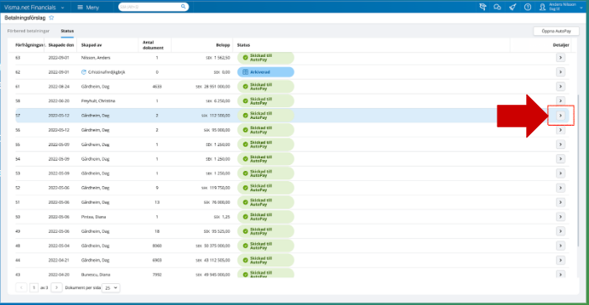Image resolution: width=589 pixels, height=305 pixels.
Task: Open details arrow for request 54
Action: 560,158
